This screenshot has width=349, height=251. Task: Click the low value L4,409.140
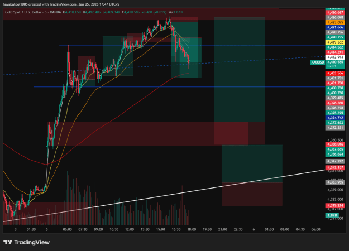coord(111,12)
